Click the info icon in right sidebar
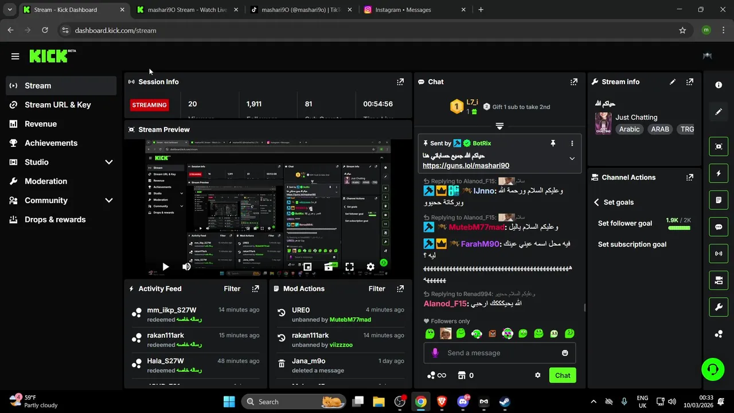 coord(719,85)
